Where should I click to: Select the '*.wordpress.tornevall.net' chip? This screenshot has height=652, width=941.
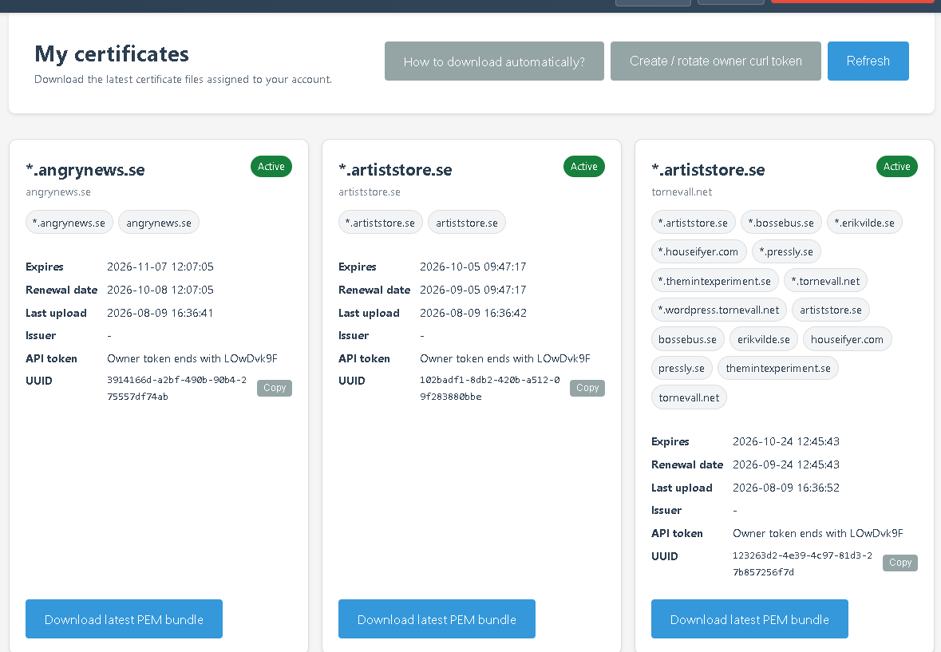pos(719,310)
